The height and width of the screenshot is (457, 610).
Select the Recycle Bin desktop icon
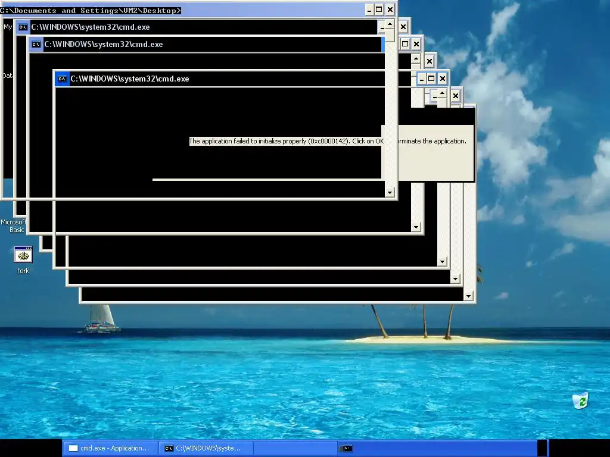pos(580,400)
